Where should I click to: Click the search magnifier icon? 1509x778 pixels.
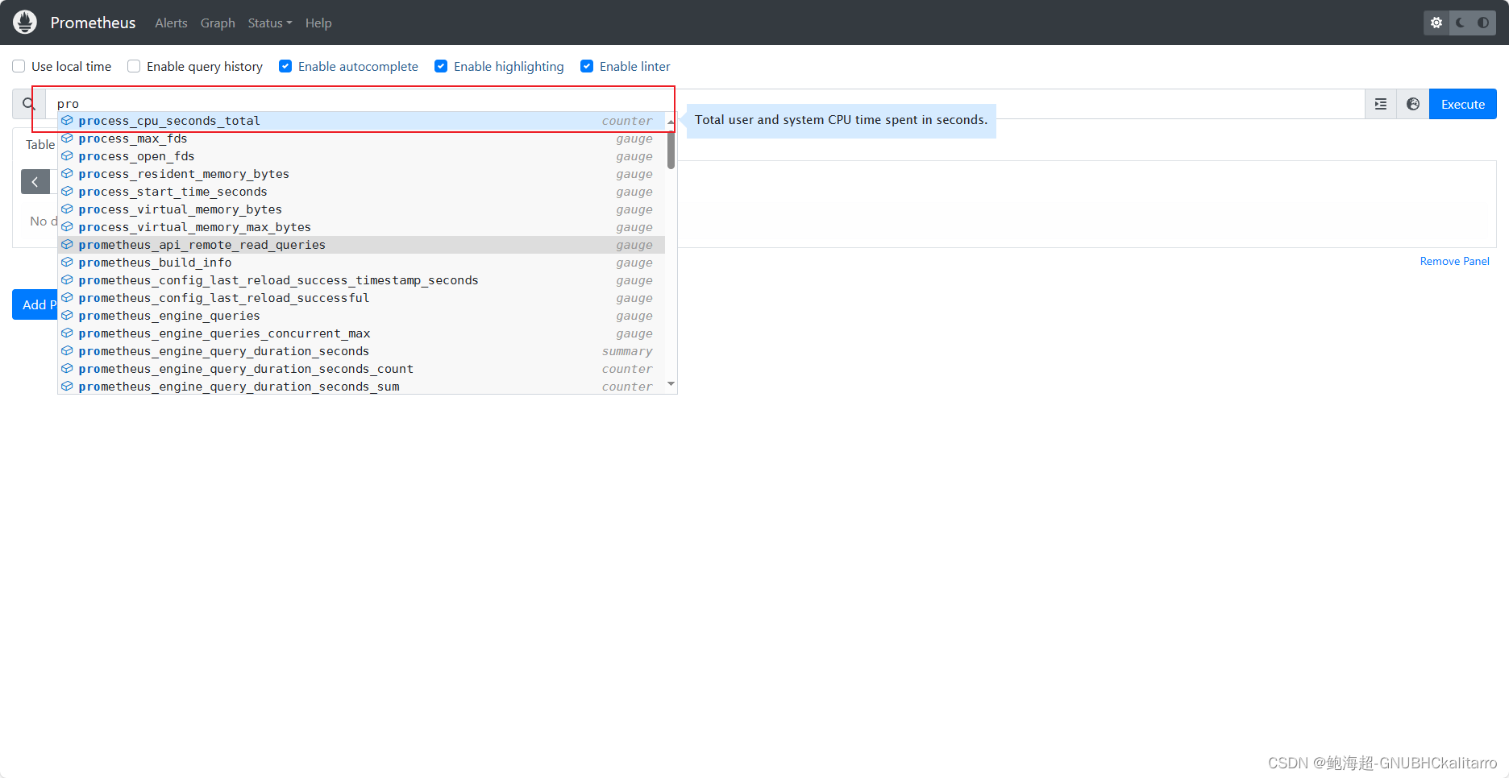click(x=28, y=103)
